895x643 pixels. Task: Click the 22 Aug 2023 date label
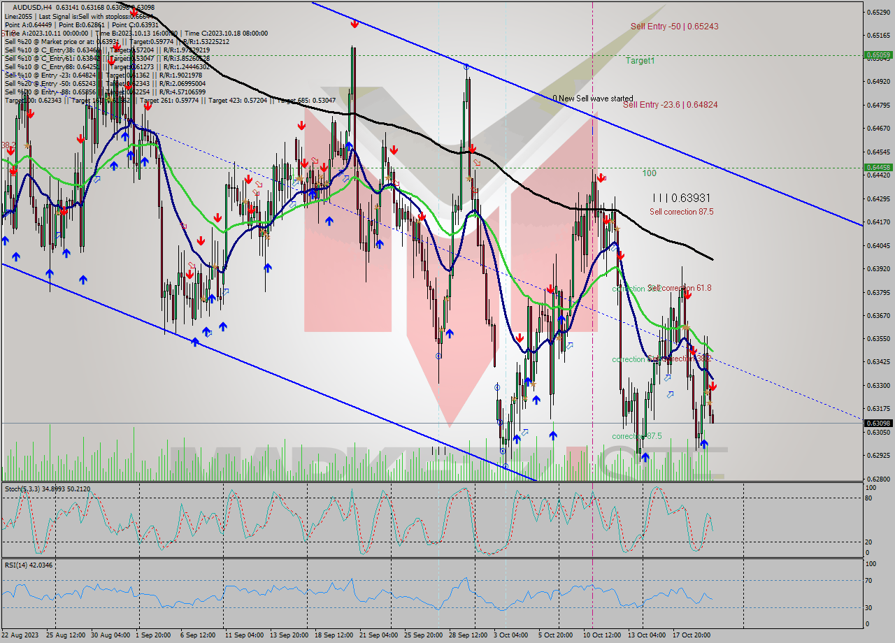click(20, 635)
